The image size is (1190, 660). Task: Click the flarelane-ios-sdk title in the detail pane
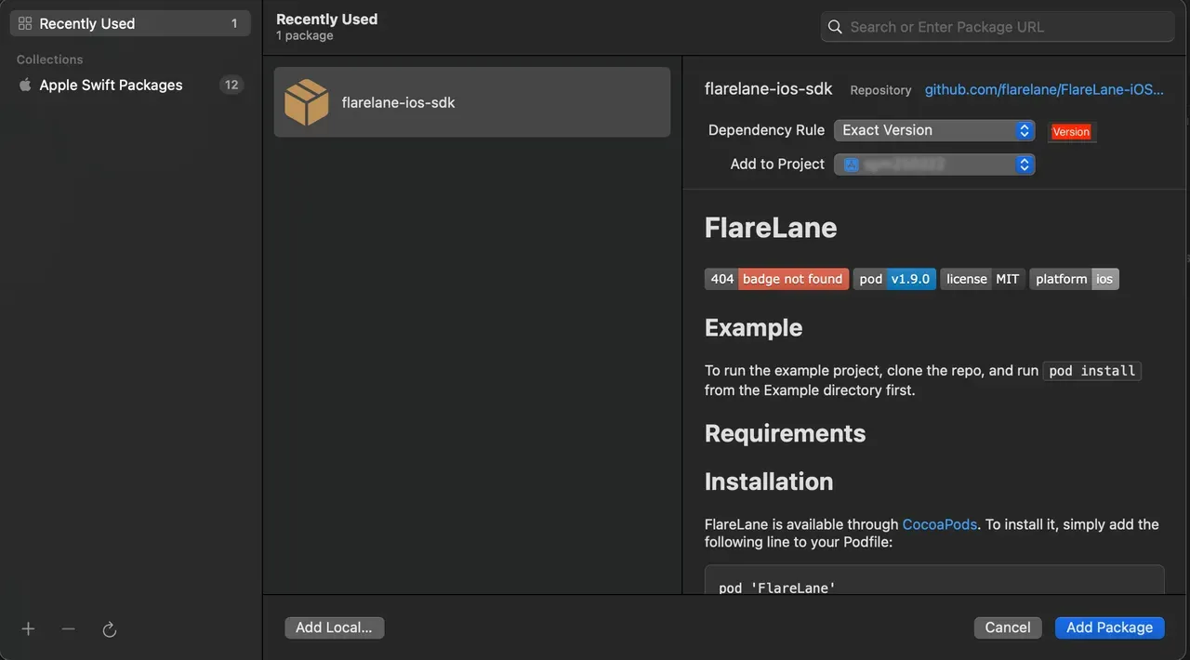pos(769,89)
